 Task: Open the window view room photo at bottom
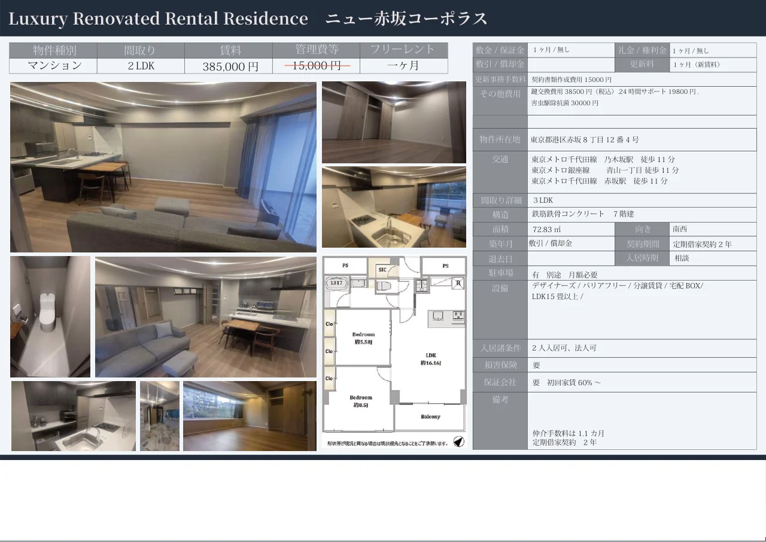coord(250,416)
